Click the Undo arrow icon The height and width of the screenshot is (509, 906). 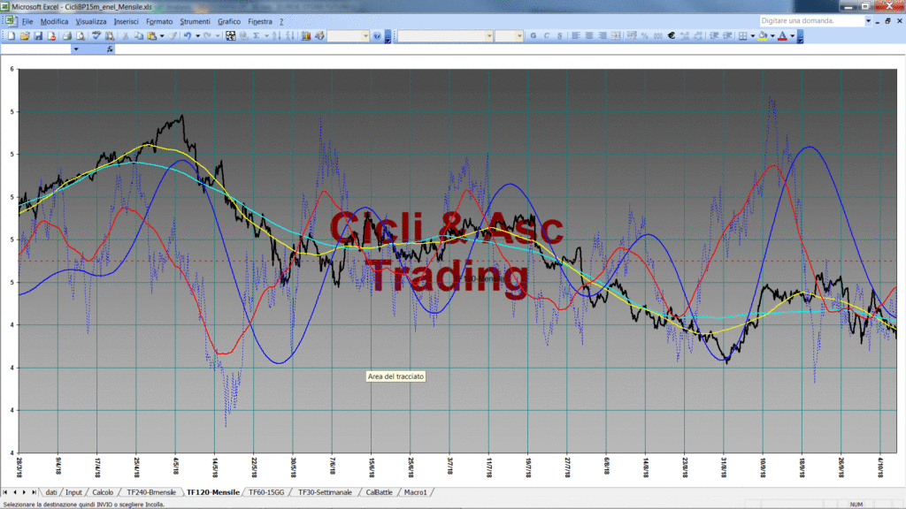coord(188,35)
